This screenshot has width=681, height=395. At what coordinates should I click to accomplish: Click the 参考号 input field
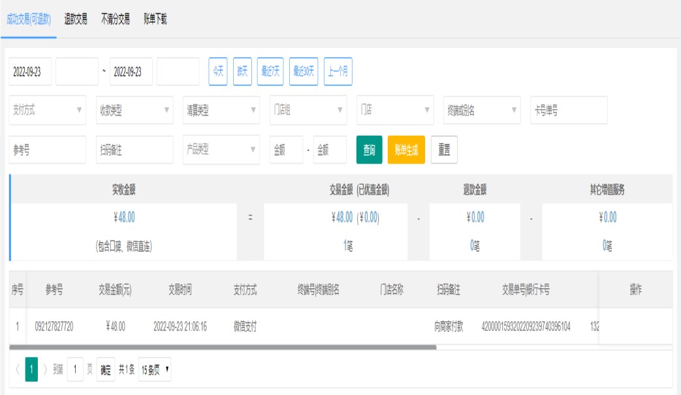coord(48,150)
